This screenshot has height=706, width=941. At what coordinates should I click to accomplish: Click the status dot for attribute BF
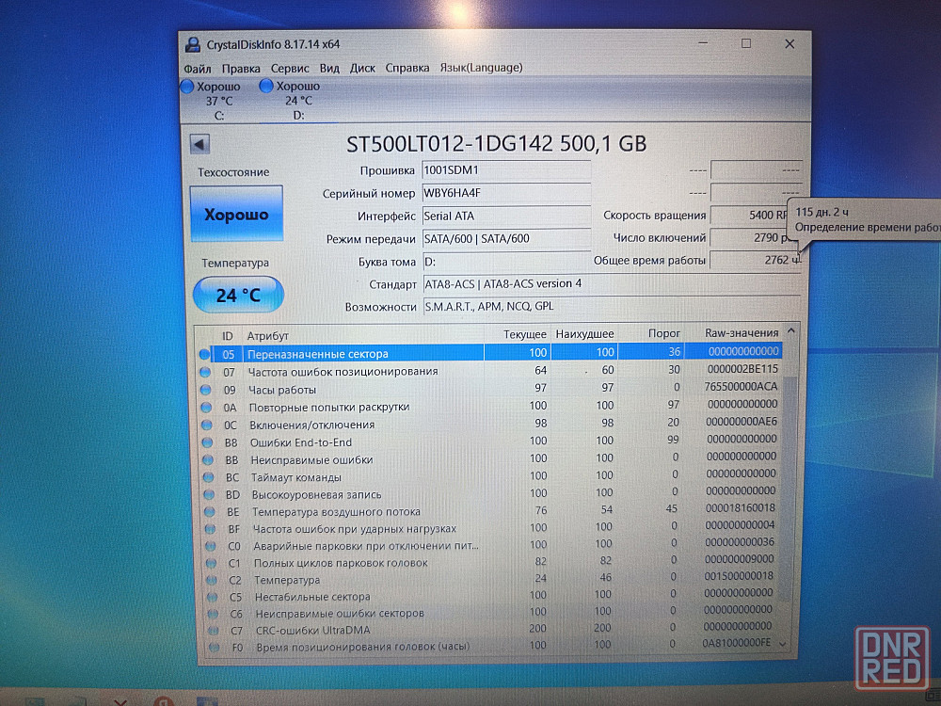pos(210,529)
